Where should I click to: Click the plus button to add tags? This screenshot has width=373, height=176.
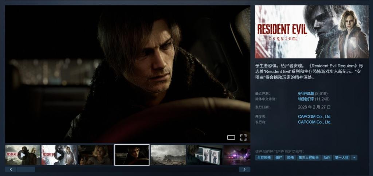click(354, 158)
